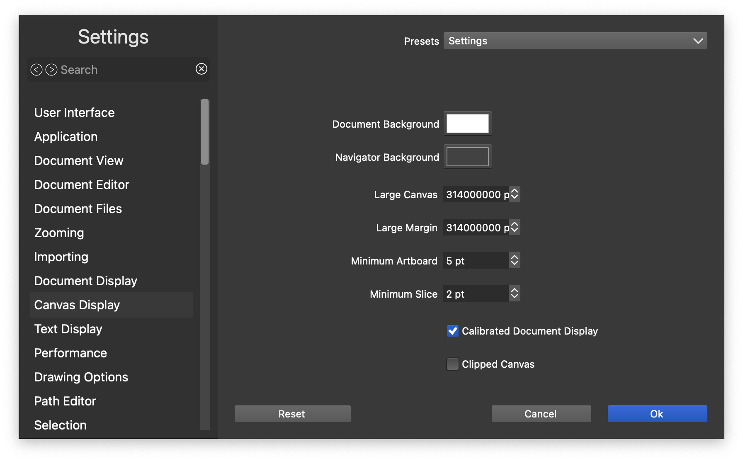Click the search forward arrow icon
Viewport: 743px width, 461px height.
(x=51, y=70)
